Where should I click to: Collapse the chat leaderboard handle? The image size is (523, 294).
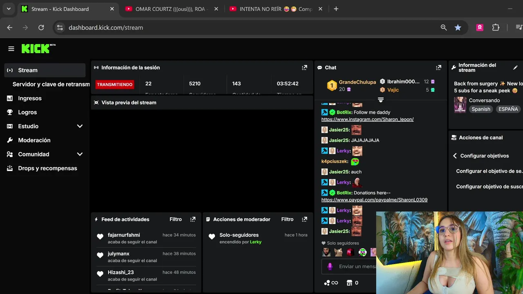point(381,100)
